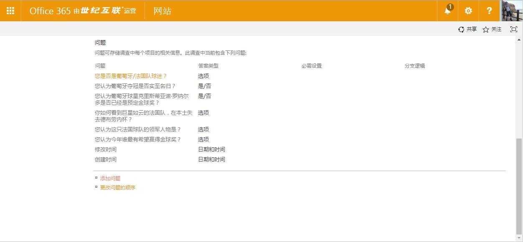523x242 pixels.
Task: Follow this site using the 关注 star
Action: [492, 29]
